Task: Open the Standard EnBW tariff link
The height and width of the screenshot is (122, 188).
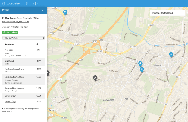Action: point(9,61)
